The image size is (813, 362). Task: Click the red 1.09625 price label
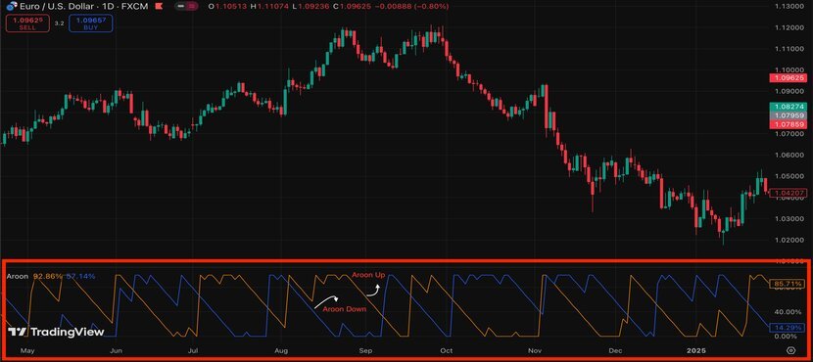click(789, 78)
